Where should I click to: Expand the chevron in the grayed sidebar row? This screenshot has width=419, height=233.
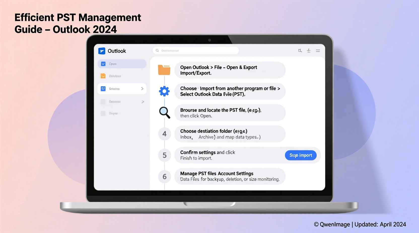pos(143,102)
